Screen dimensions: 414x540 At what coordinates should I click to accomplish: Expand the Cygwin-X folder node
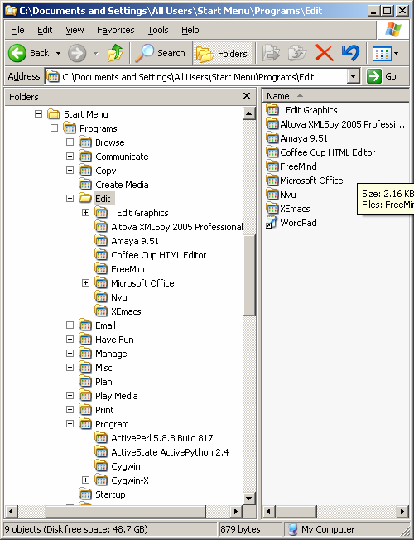point(86,480)
